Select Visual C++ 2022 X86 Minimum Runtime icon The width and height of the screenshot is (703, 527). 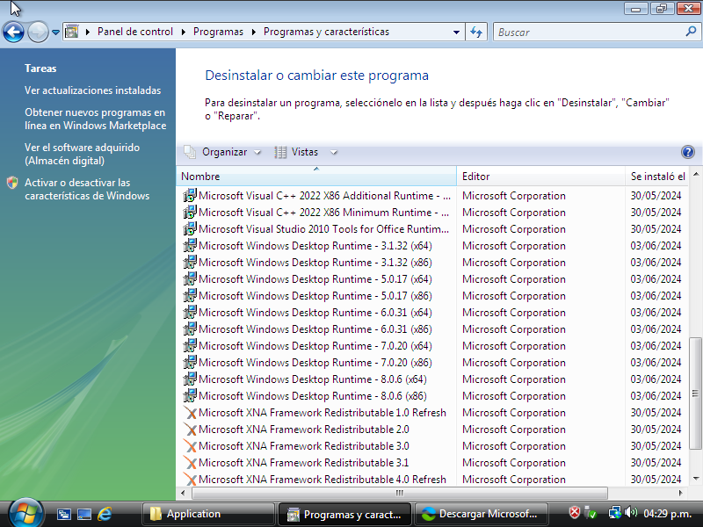point(190,213)
